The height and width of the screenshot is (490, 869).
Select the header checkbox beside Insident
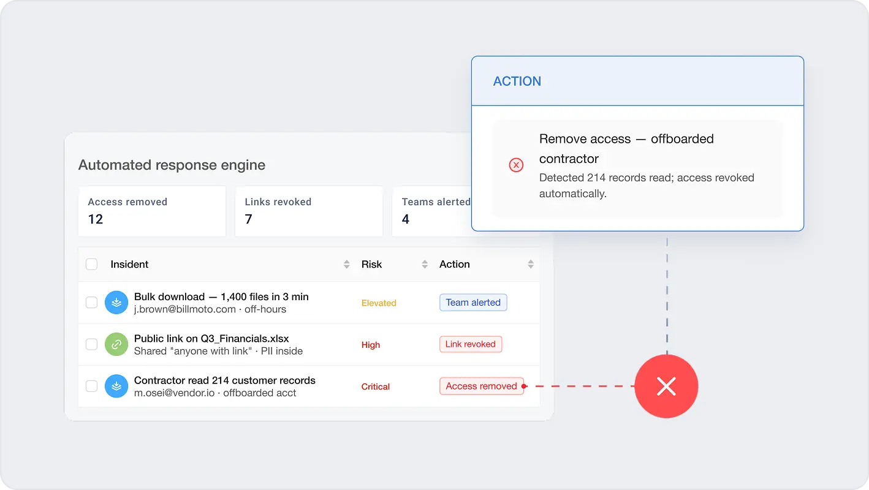[91, 265]
